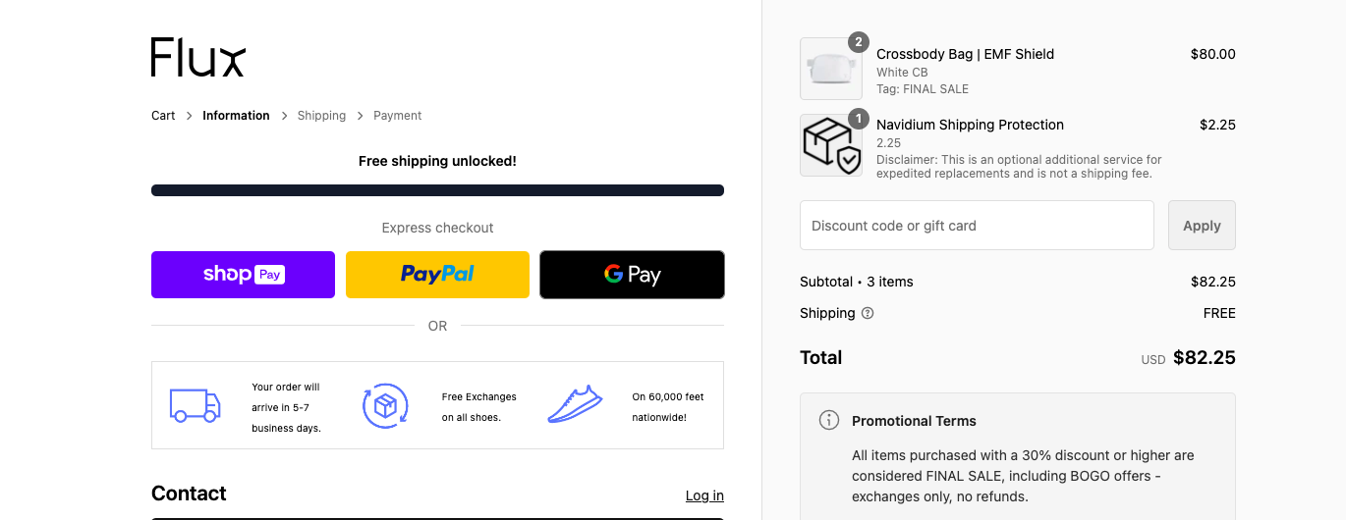
Task: Go back to Cart breadcrumb
Action: 163,116
